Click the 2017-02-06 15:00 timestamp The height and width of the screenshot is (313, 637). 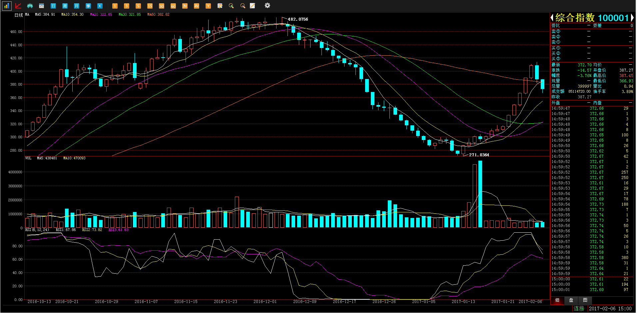click(610, 309)
